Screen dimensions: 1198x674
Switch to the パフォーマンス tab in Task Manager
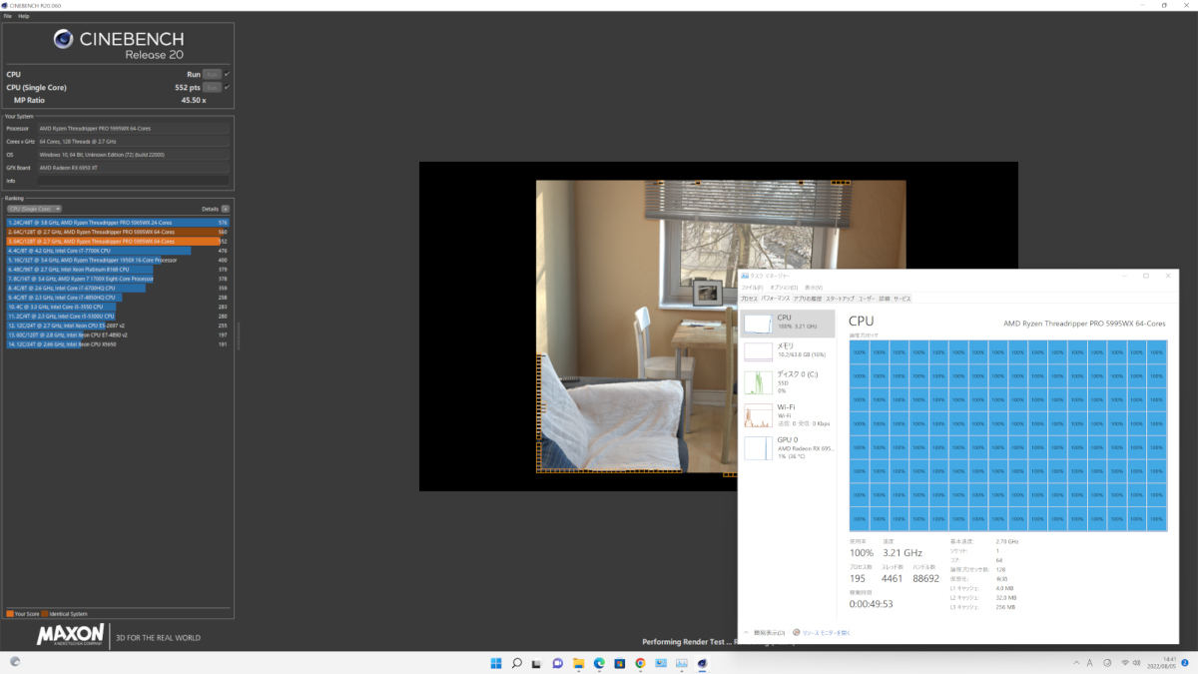point(776,299)
